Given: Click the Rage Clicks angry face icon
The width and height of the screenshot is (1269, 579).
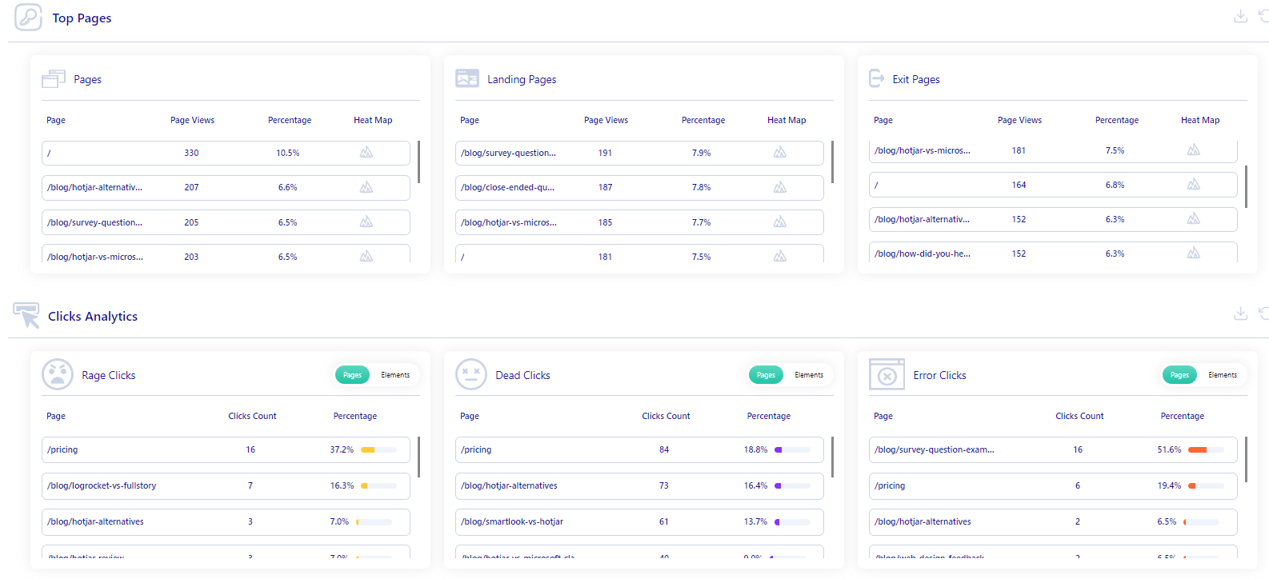Looking at the screenshot, I should (x=58, y=374).
